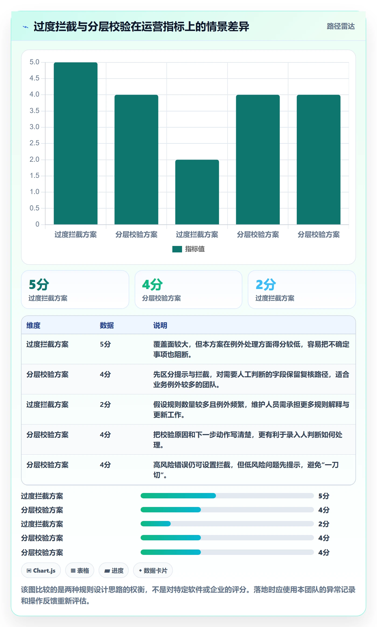Click the 路径雷达 label in the header
Viewport: 377px width, 627px height.
341,26
